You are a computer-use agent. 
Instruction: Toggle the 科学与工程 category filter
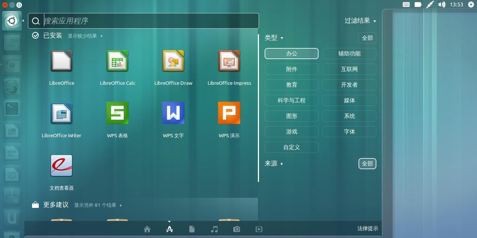coord(291,100)
